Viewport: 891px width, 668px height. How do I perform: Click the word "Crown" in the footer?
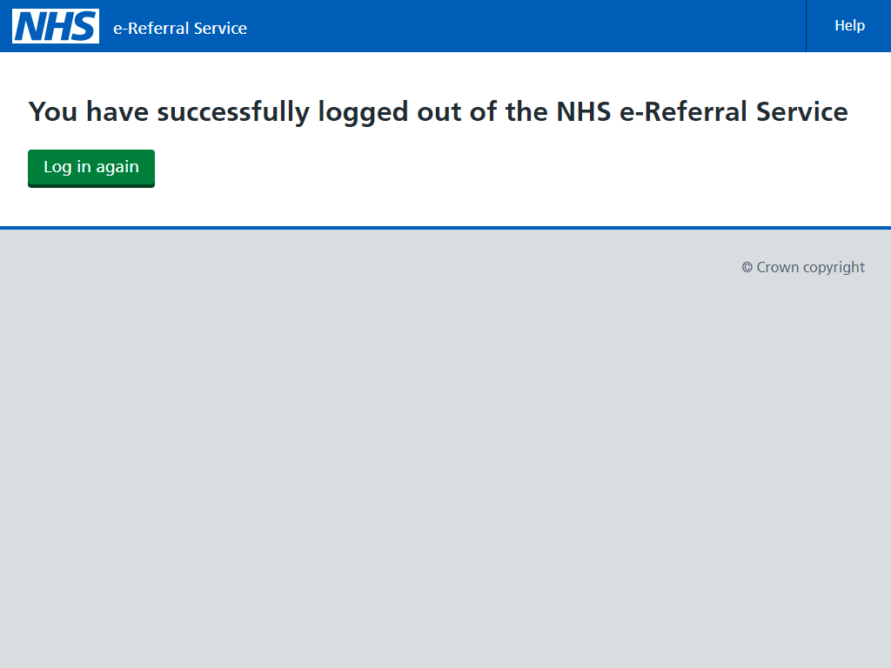tap(777, 268)
